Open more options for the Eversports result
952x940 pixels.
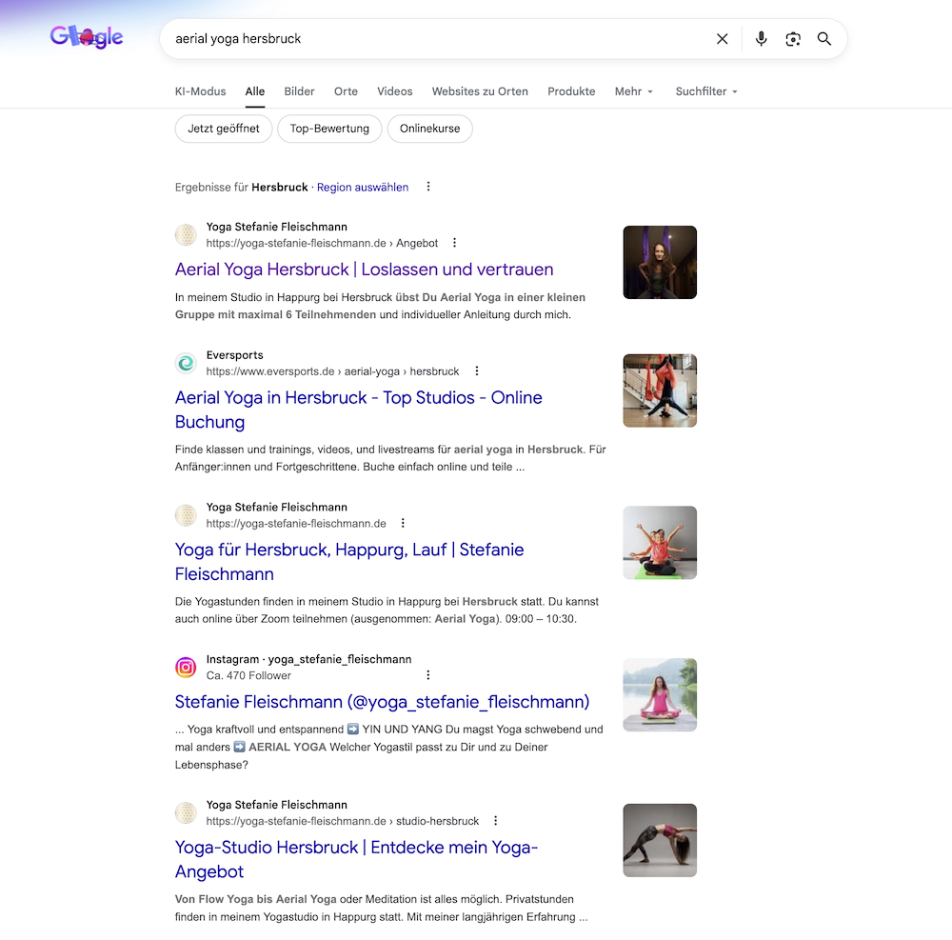click(x=477, y=371)
